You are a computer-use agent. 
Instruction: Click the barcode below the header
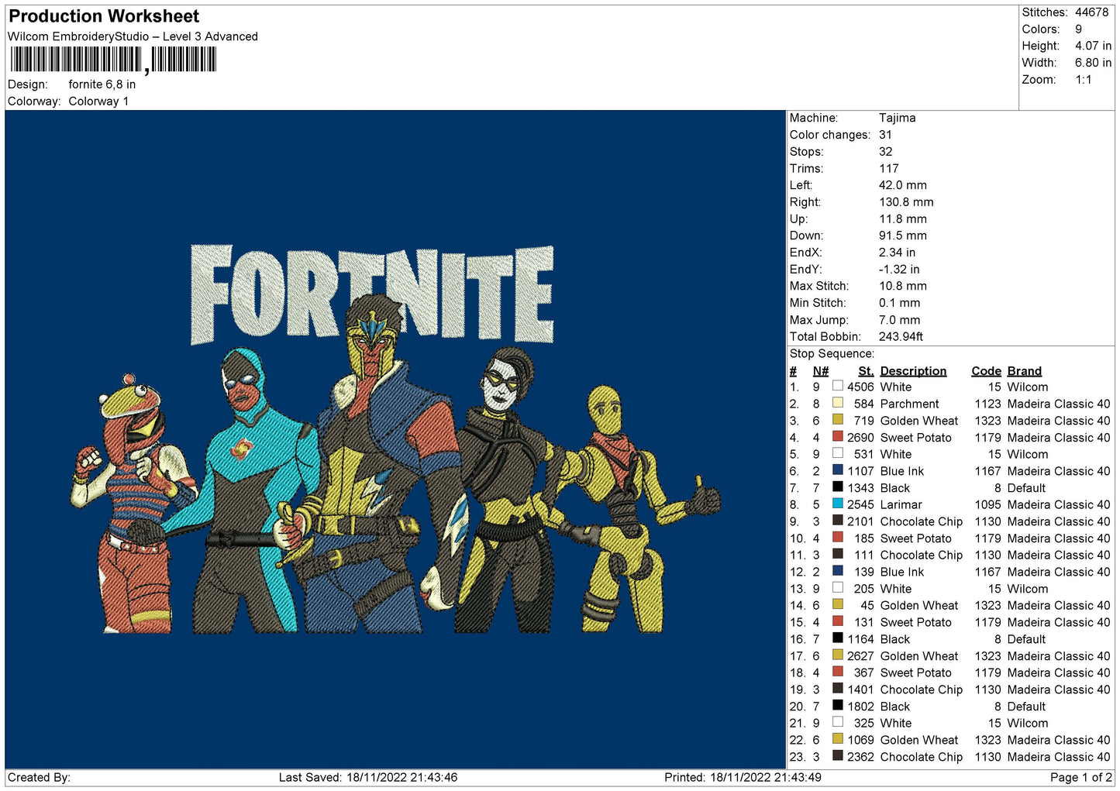click(113, 60)
